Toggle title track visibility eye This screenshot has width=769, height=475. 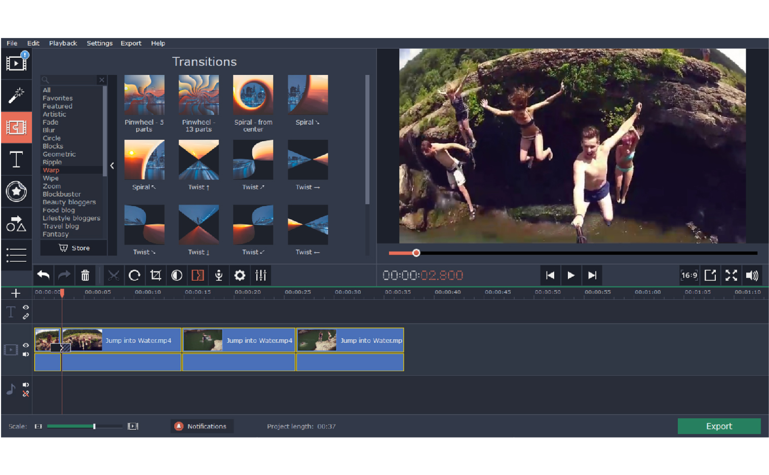26,307
